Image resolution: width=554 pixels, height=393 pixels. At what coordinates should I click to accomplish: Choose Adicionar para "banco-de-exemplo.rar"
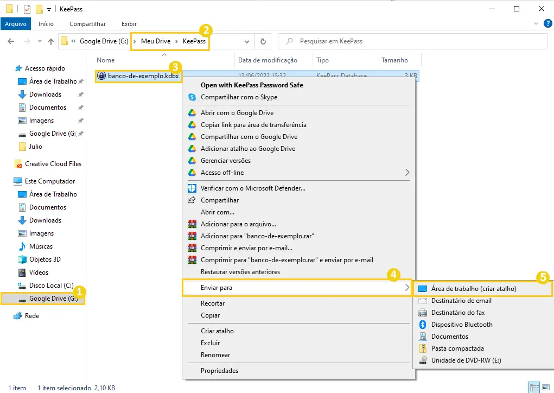pos(257,236)
